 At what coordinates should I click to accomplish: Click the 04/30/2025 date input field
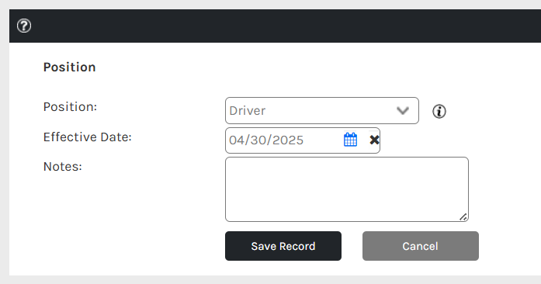[283, 140]
